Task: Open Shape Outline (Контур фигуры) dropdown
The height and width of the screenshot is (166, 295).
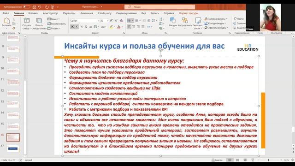Action: point(215,24)
